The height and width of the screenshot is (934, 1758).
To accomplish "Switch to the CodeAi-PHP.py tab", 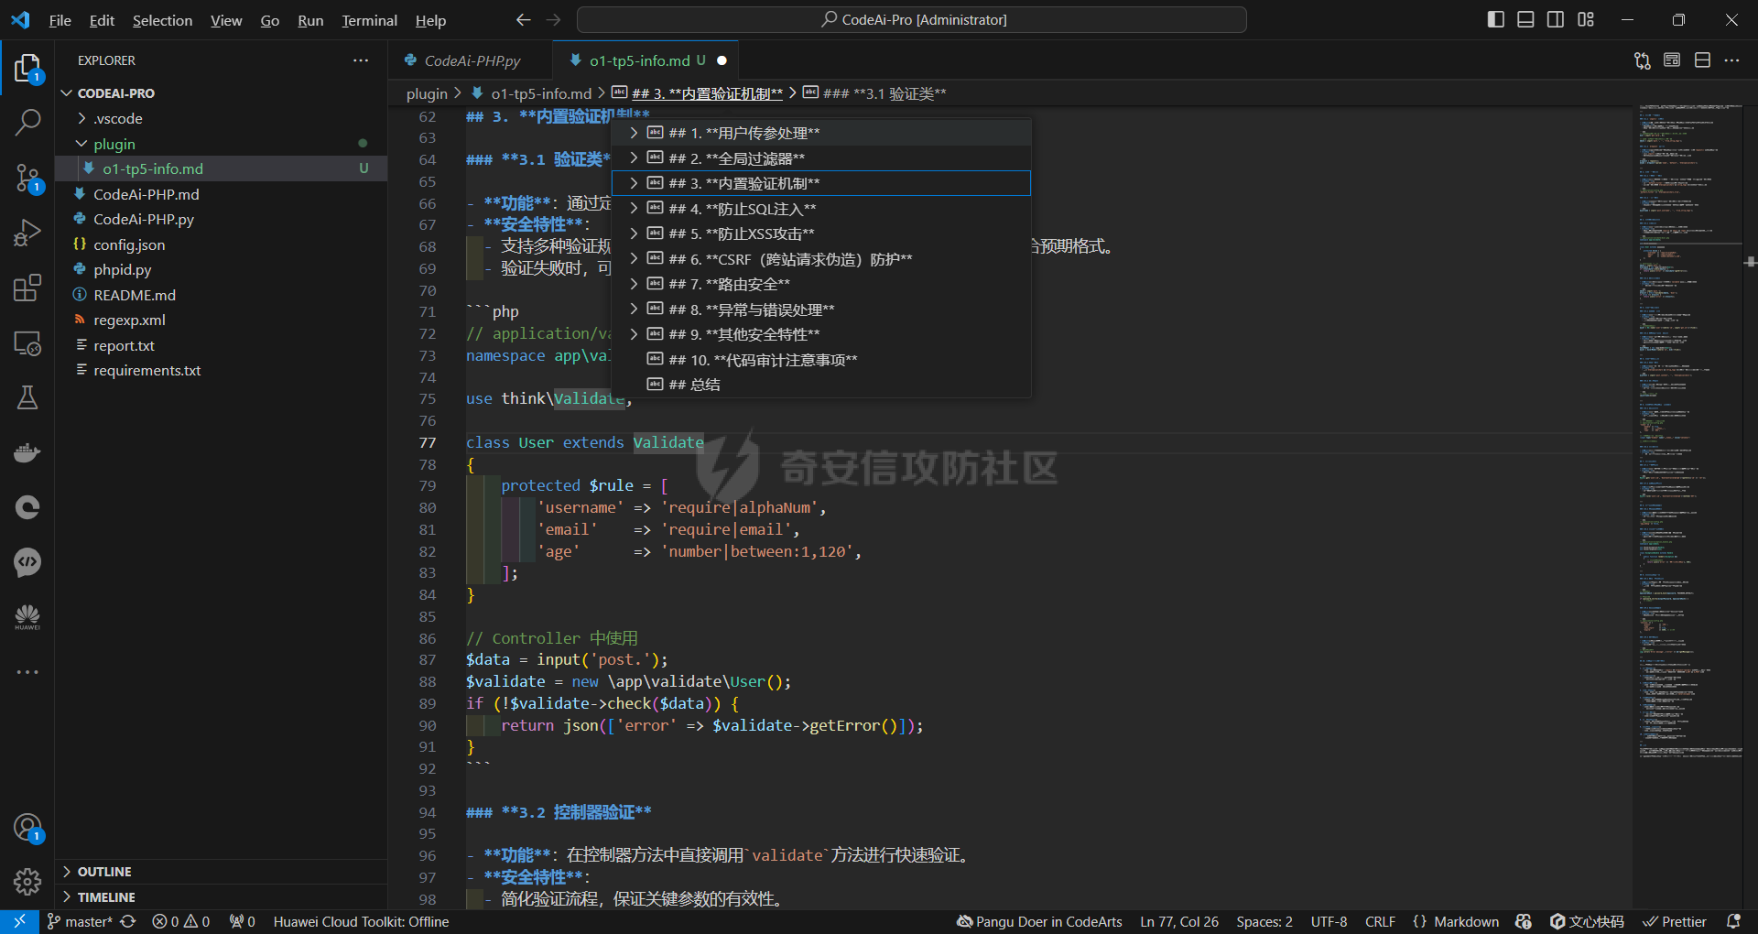I will pyautogui.click(x=472, y=60).
